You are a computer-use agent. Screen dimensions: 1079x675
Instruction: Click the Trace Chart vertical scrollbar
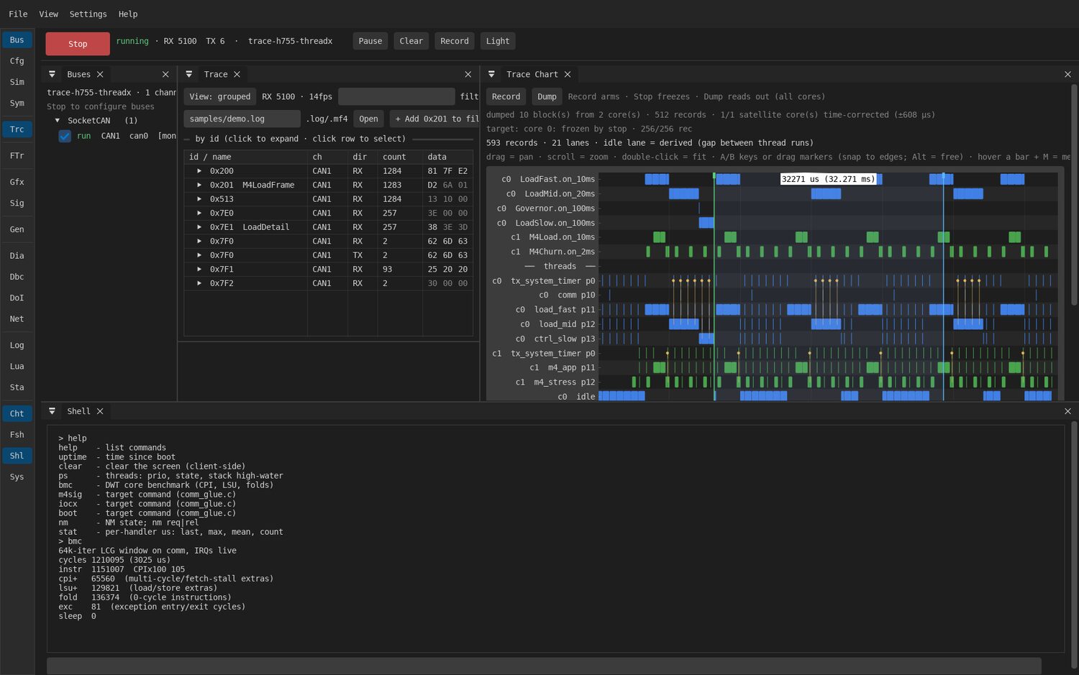coord(1074,194)
